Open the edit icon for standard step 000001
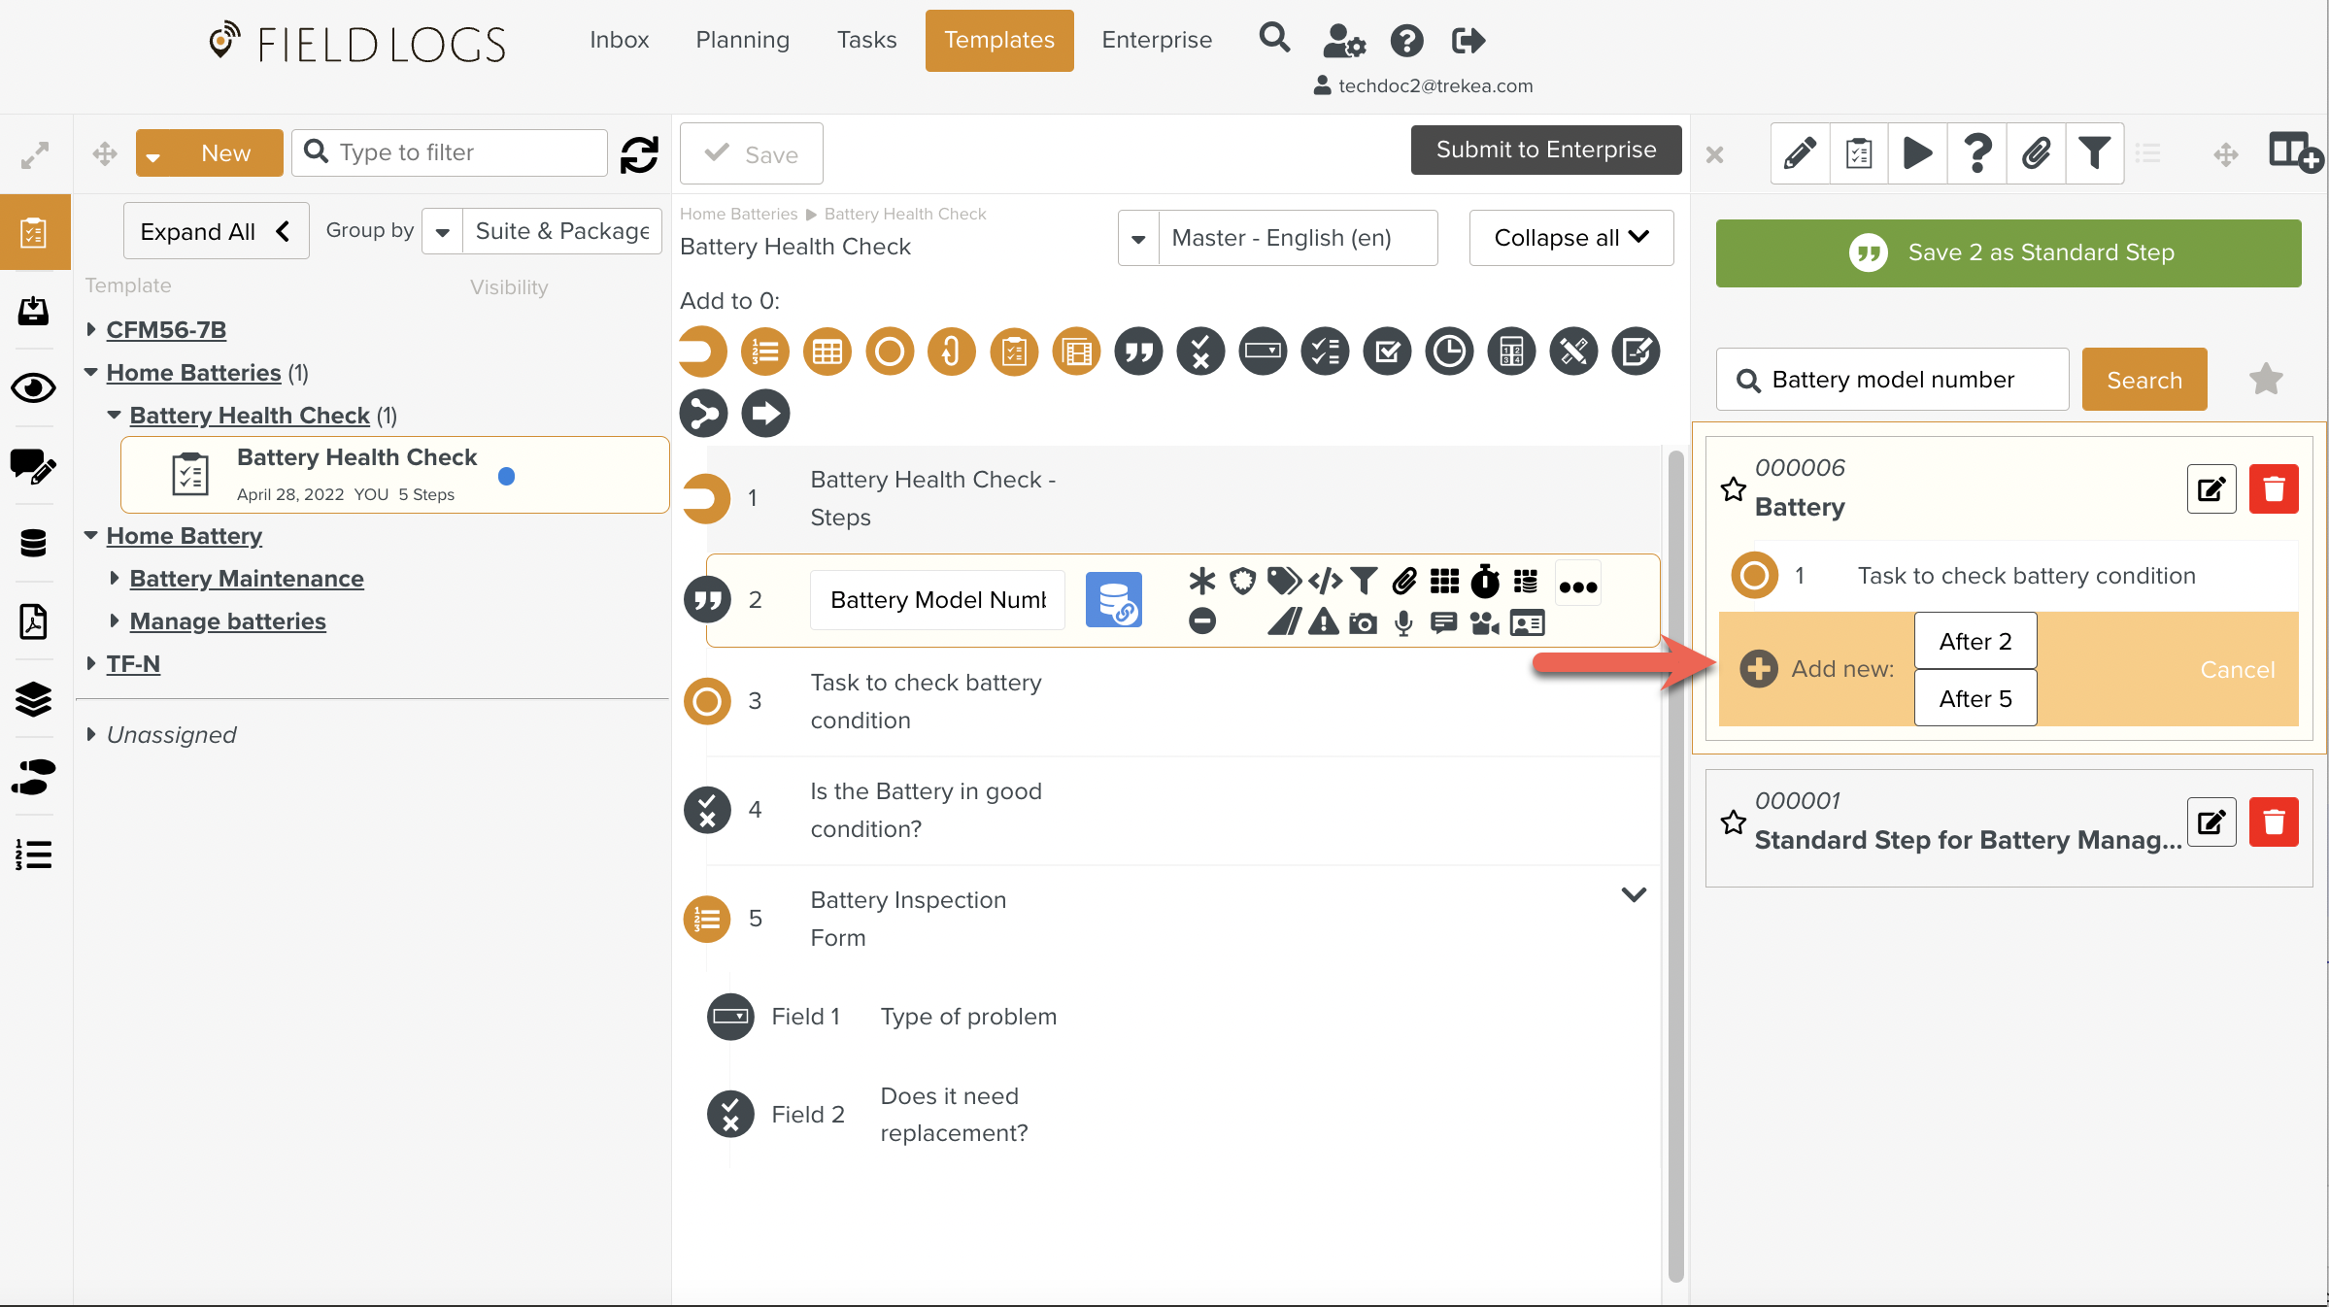2329x1307 pixels. tap(2211, 822)
